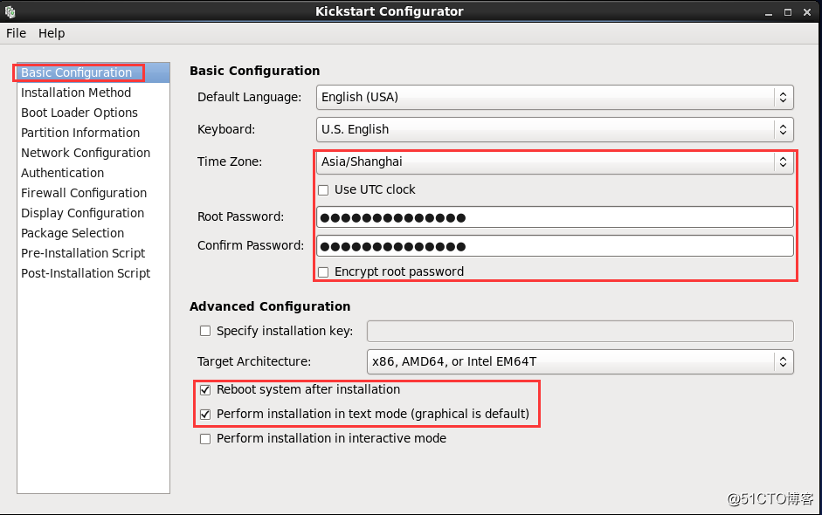Maximize the Kickstart Configurator window
822x515 pixels.
787,12
